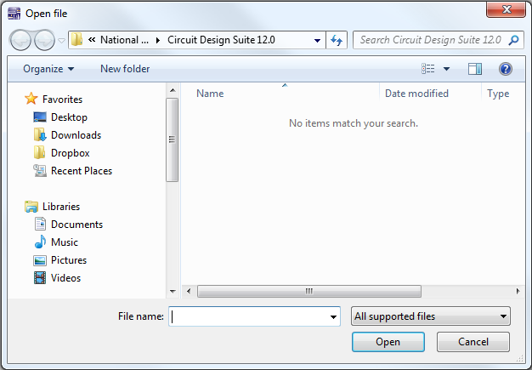This screenshot has height=370, width=532.
Task: Select the Pictures library
Action: tap(69, 260)
